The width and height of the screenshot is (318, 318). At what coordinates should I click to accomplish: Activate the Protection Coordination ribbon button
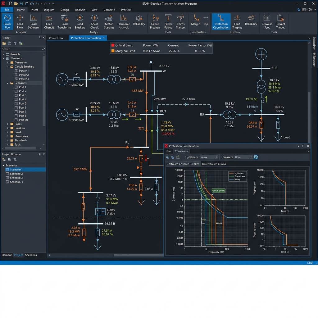click(x=221, y=22)
